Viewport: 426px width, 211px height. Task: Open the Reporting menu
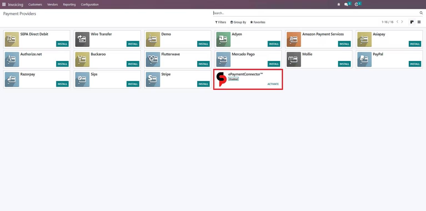[x=69, y=4]
